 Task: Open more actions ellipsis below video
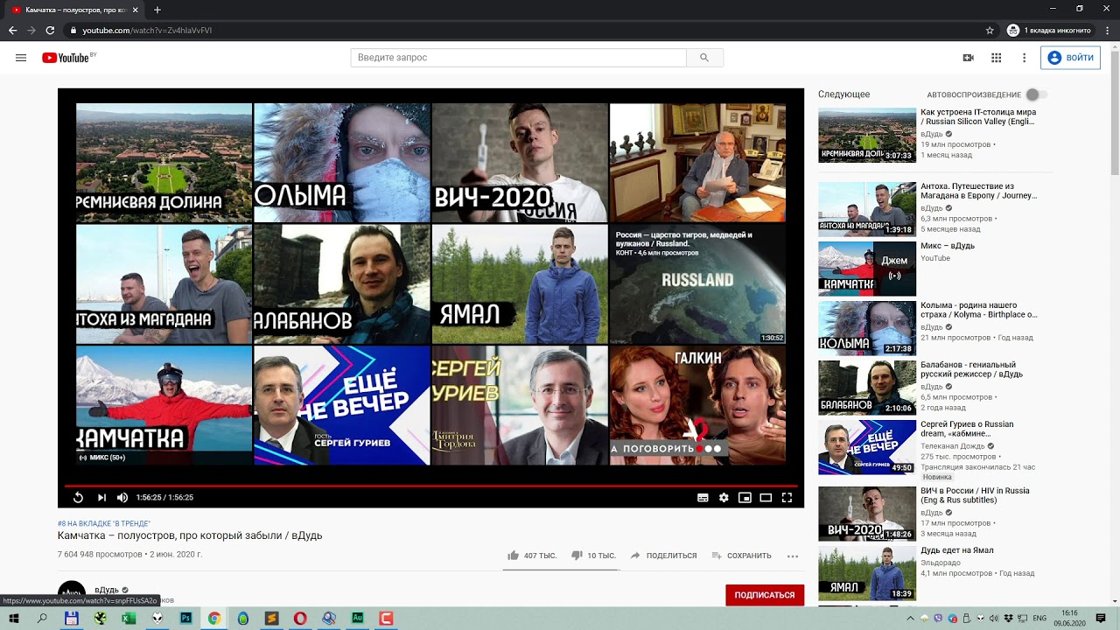pyautogui.click(x=793, y=556)
